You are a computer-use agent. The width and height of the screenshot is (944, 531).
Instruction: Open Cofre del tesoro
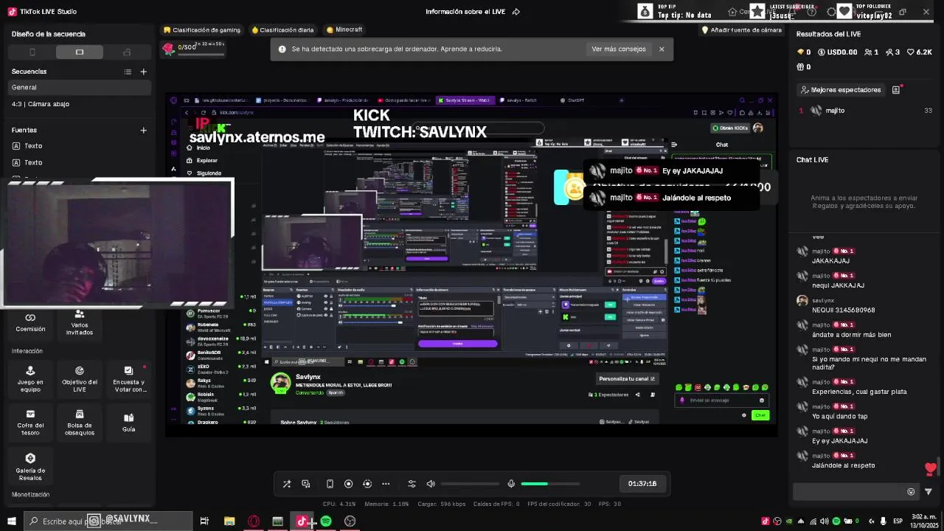pos(30,422)
